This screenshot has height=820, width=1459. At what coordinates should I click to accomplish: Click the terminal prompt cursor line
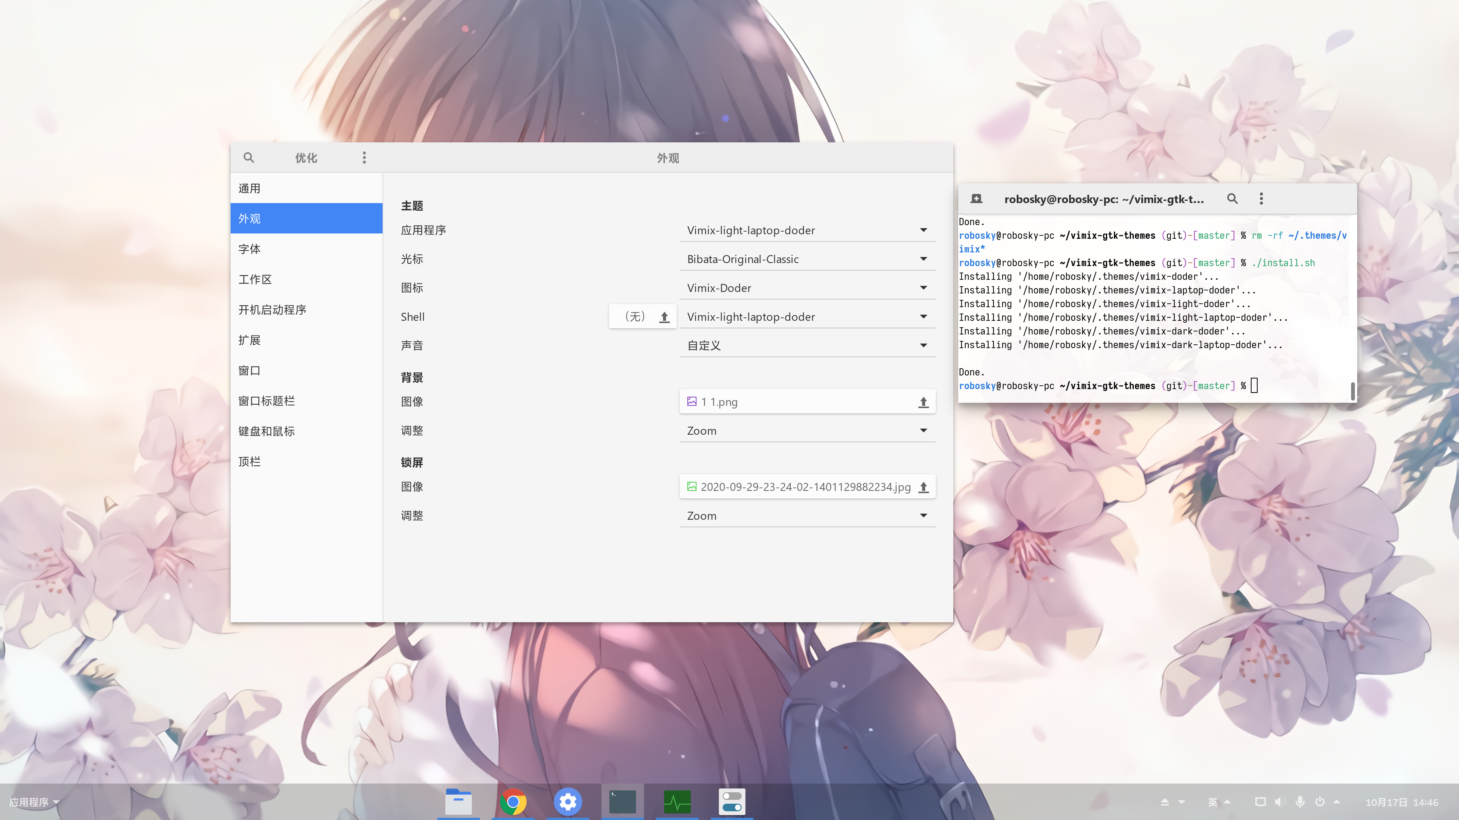point(1108,386)
